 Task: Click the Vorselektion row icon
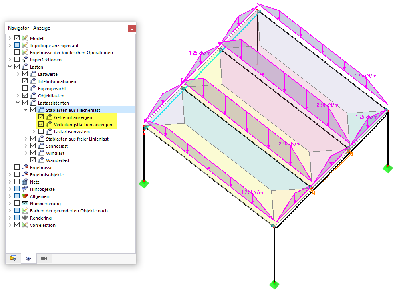click(24, 225)
